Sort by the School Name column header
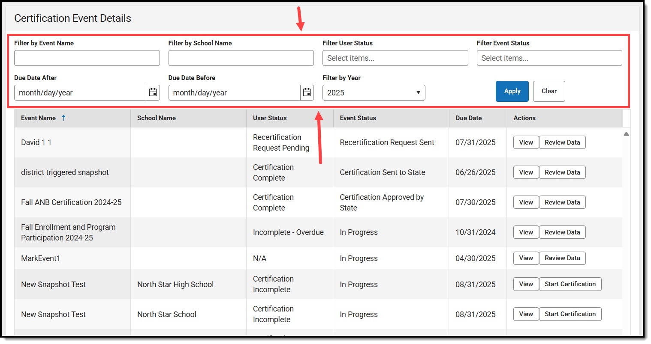The image size is (651, 344). [157, 118]
